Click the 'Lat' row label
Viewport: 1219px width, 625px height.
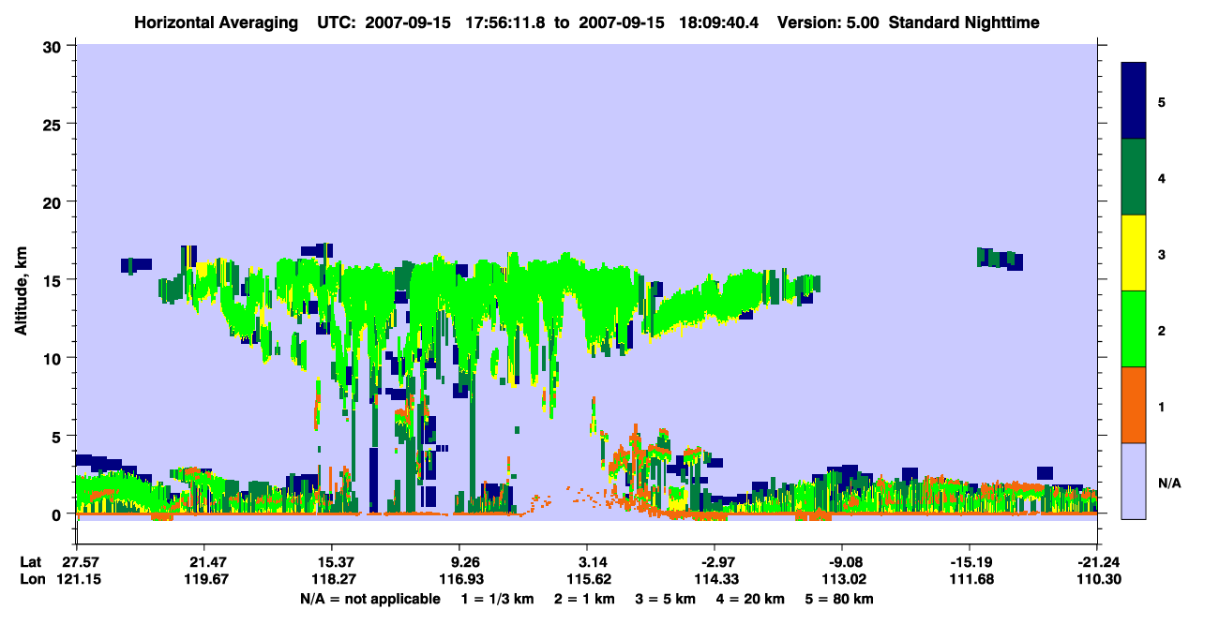click(x=31, y=561)
